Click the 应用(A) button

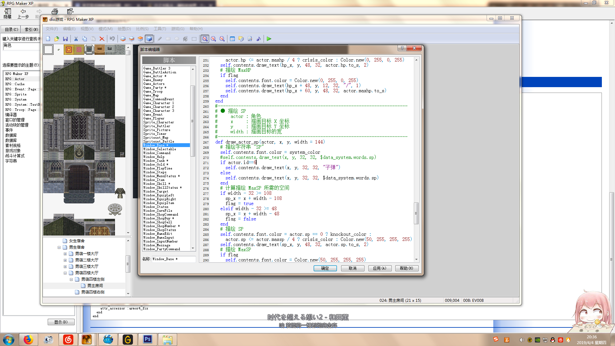[380, 268]
